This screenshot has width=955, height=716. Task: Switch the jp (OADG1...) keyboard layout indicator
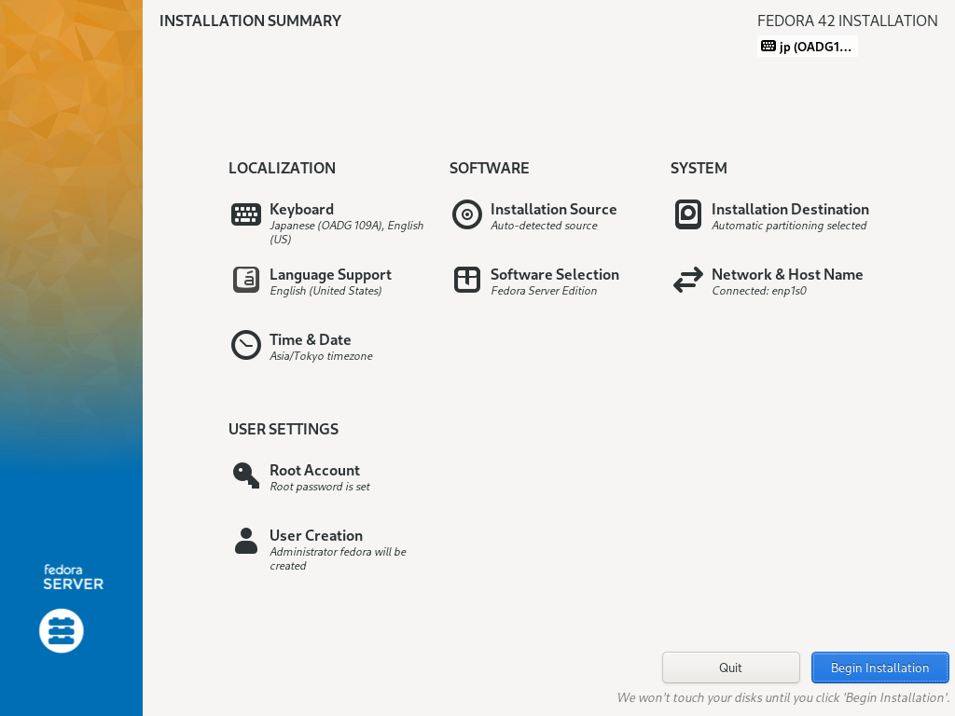point(808,47)
